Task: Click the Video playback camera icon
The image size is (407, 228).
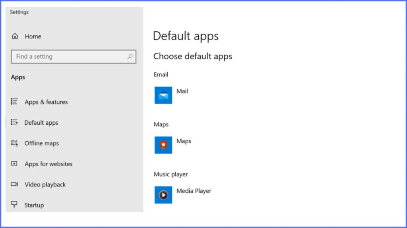Action: [x=15, y=184]
